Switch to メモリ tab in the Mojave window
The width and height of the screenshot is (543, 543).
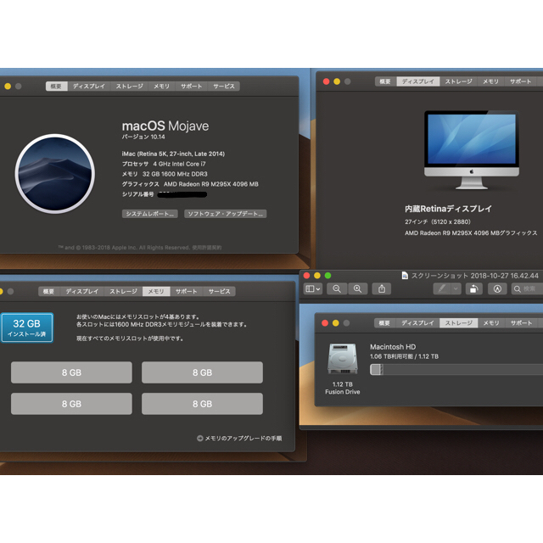162,87
